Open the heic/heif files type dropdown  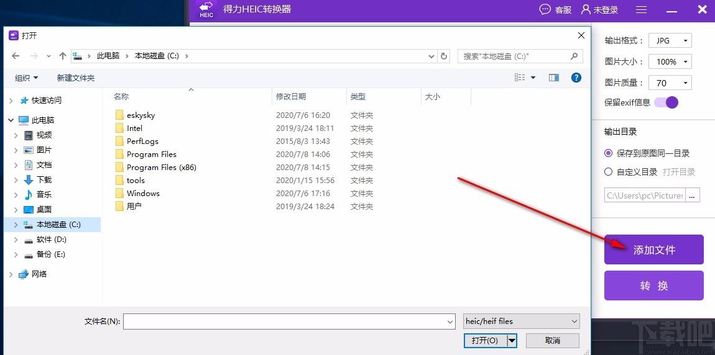(521, 321)
